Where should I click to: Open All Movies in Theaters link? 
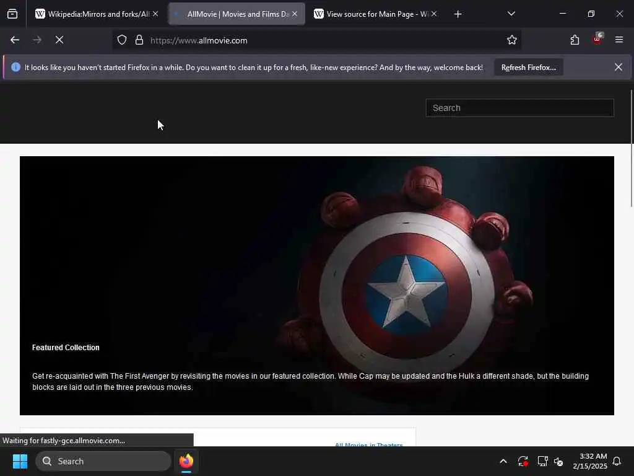[369, 444]
